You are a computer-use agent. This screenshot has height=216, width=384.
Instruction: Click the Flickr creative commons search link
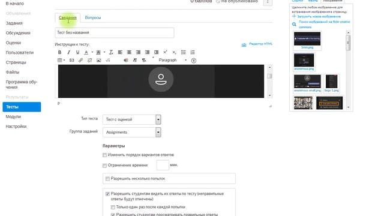point(325,24)
